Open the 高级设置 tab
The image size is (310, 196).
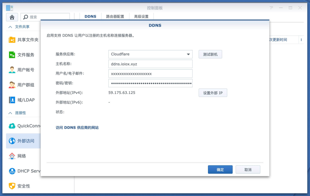point(141,17)
